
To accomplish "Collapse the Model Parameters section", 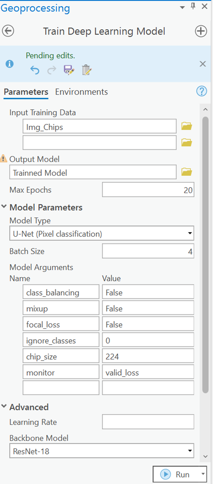I will (x=4, y=207).
